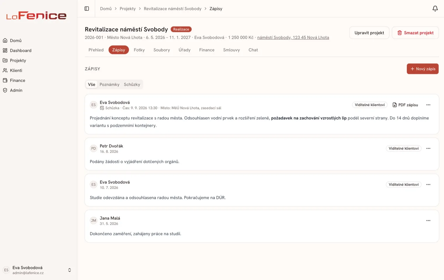Open the Chat tab
This screenshot has height=280, width=444.
tap(253, 50)
